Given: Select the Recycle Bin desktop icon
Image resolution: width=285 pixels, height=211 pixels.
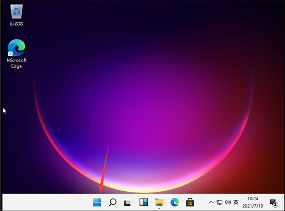Looking at the screenshot, I should tap(17, 11).
